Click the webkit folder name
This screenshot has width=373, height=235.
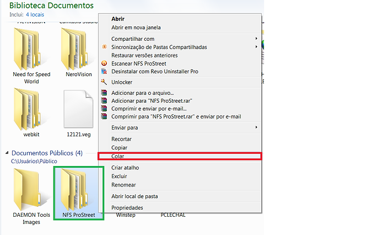click(31, 135)
